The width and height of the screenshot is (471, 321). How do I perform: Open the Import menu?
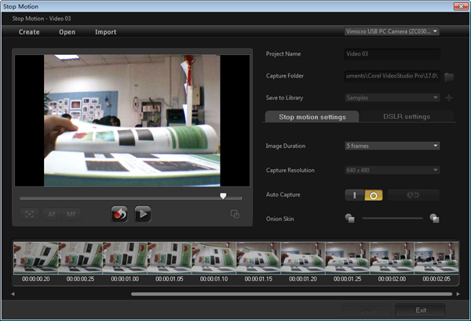[x=105, y=32]
